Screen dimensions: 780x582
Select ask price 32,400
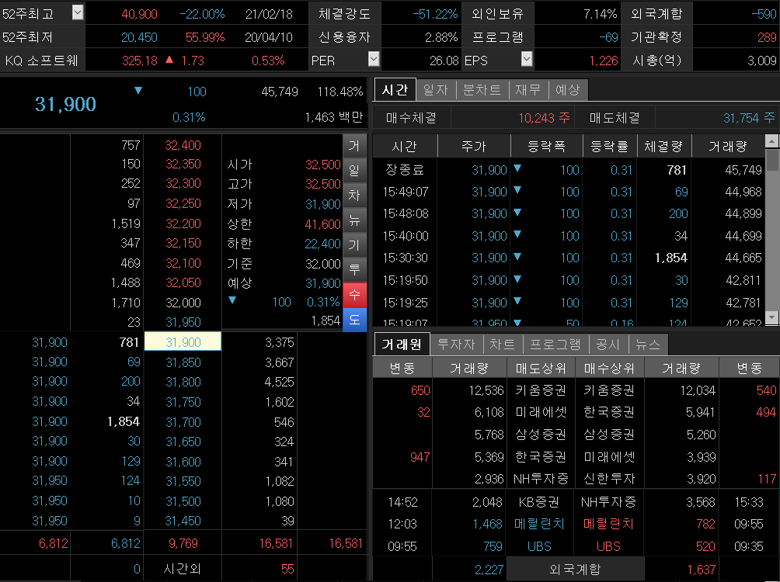183,145
